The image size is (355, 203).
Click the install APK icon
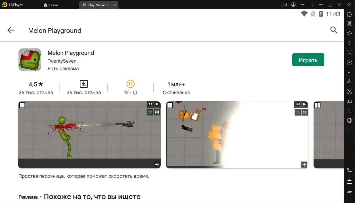pyautogui.click(x=349, y=82)
